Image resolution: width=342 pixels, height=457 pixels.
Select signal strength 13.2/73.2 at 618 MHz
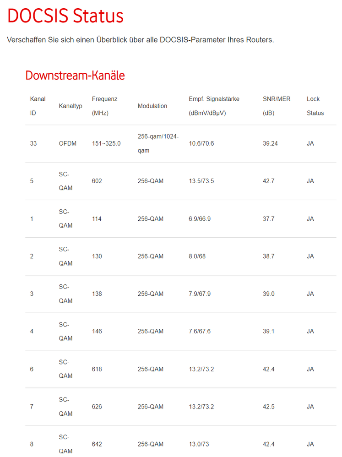pos(201,369)
